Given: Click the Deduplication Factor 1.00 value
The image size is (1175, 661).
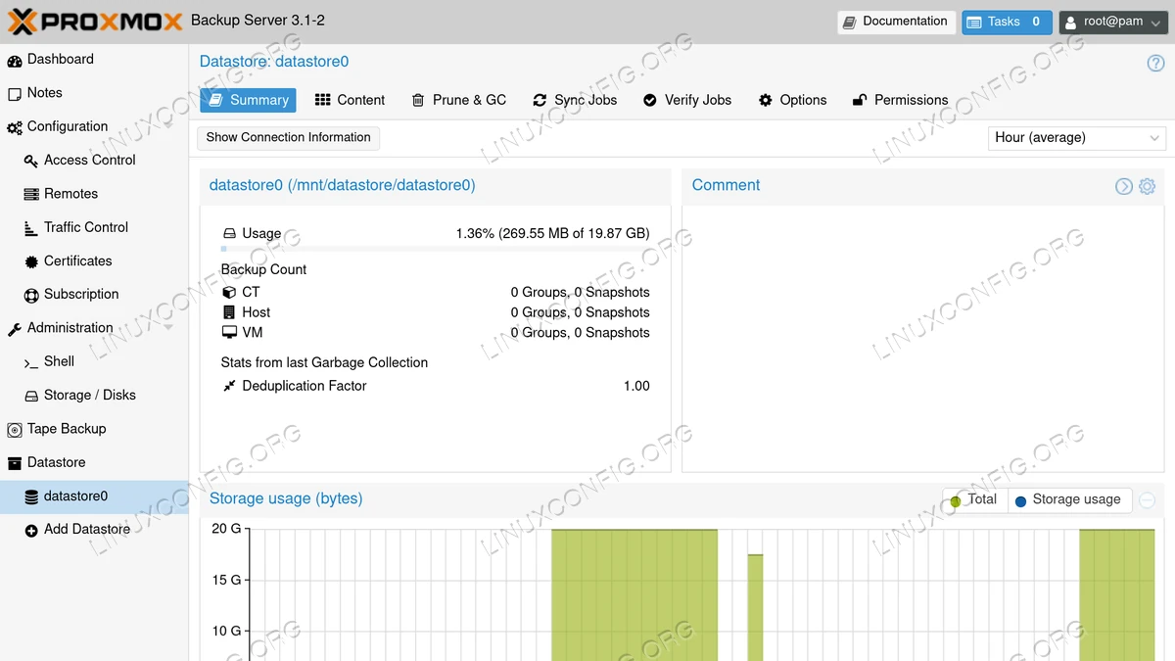Looking at the screenshot, I should tap(636, 387).
